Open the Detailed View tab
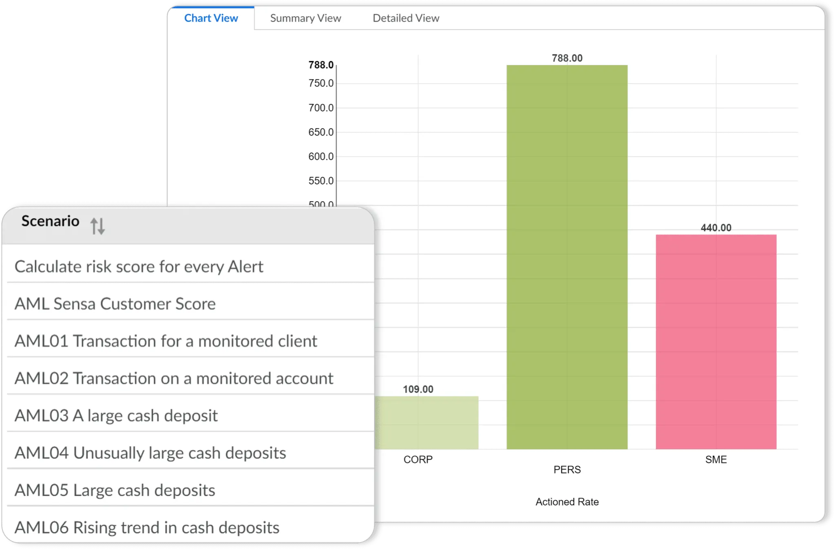835x549 pixels. (x=406, y=18)
